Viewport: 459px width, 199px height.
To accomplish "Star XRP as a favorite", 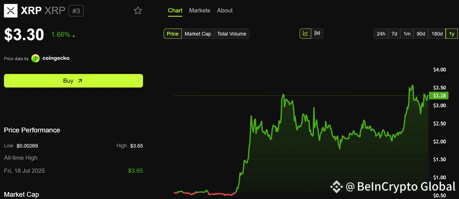I will [138, 11].
